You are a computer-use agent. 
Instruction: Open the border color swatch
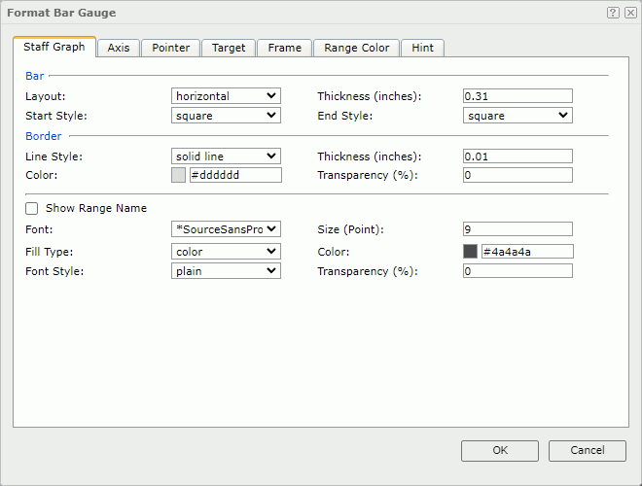(x=178, y=175)
